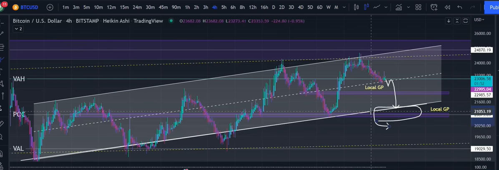The image size is (499, 170).
Task: Open the profile avatar with notification badge
Action: (3, 7)
